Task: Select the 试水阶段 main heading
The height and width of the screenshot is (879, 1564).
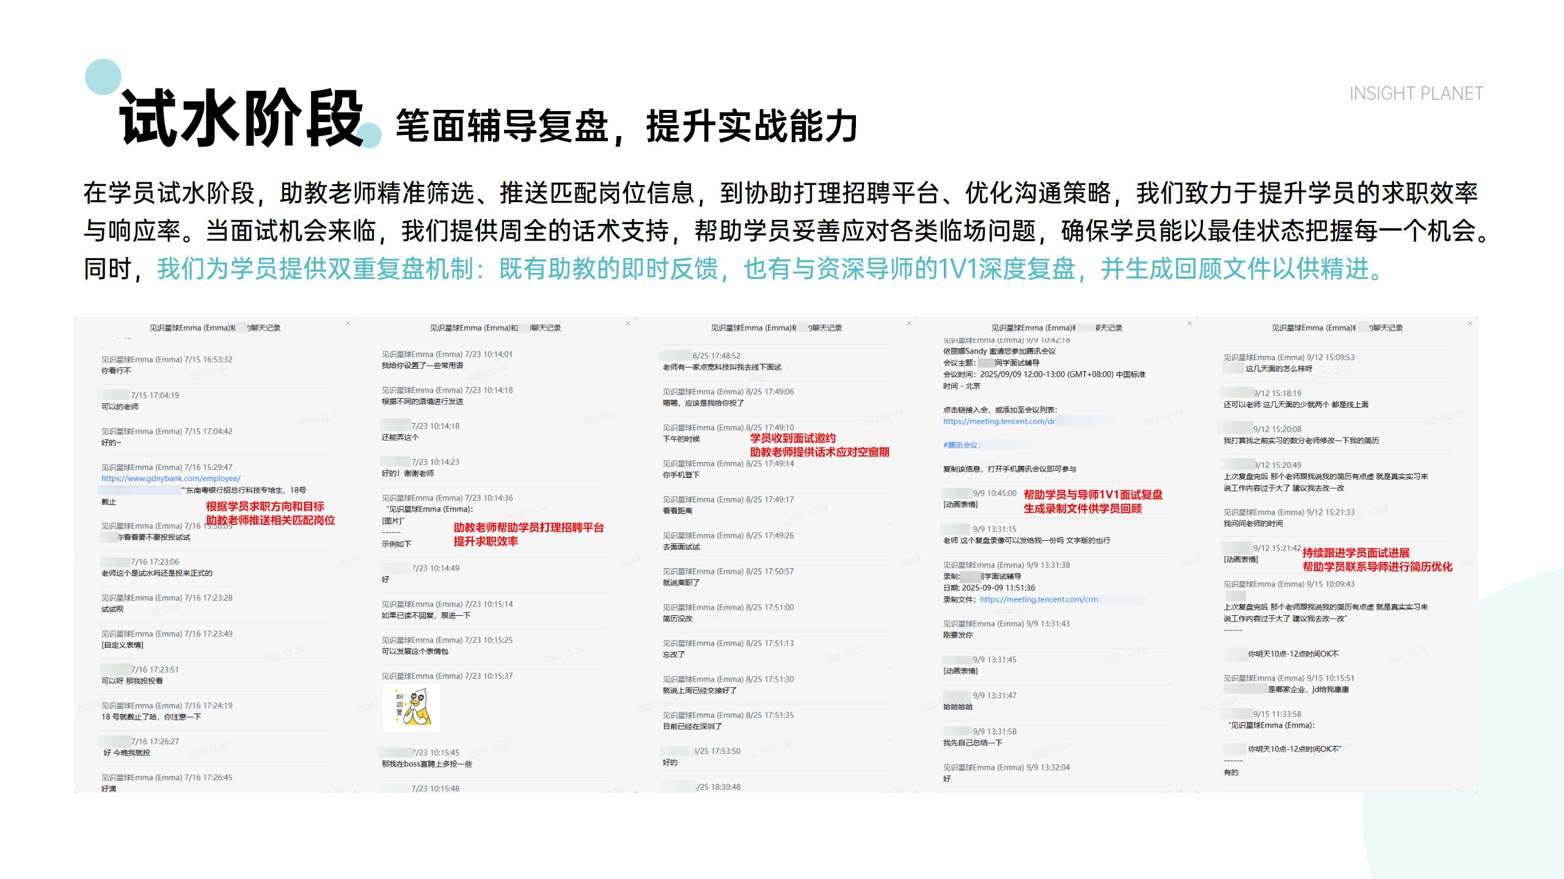Action: [242, 118]
